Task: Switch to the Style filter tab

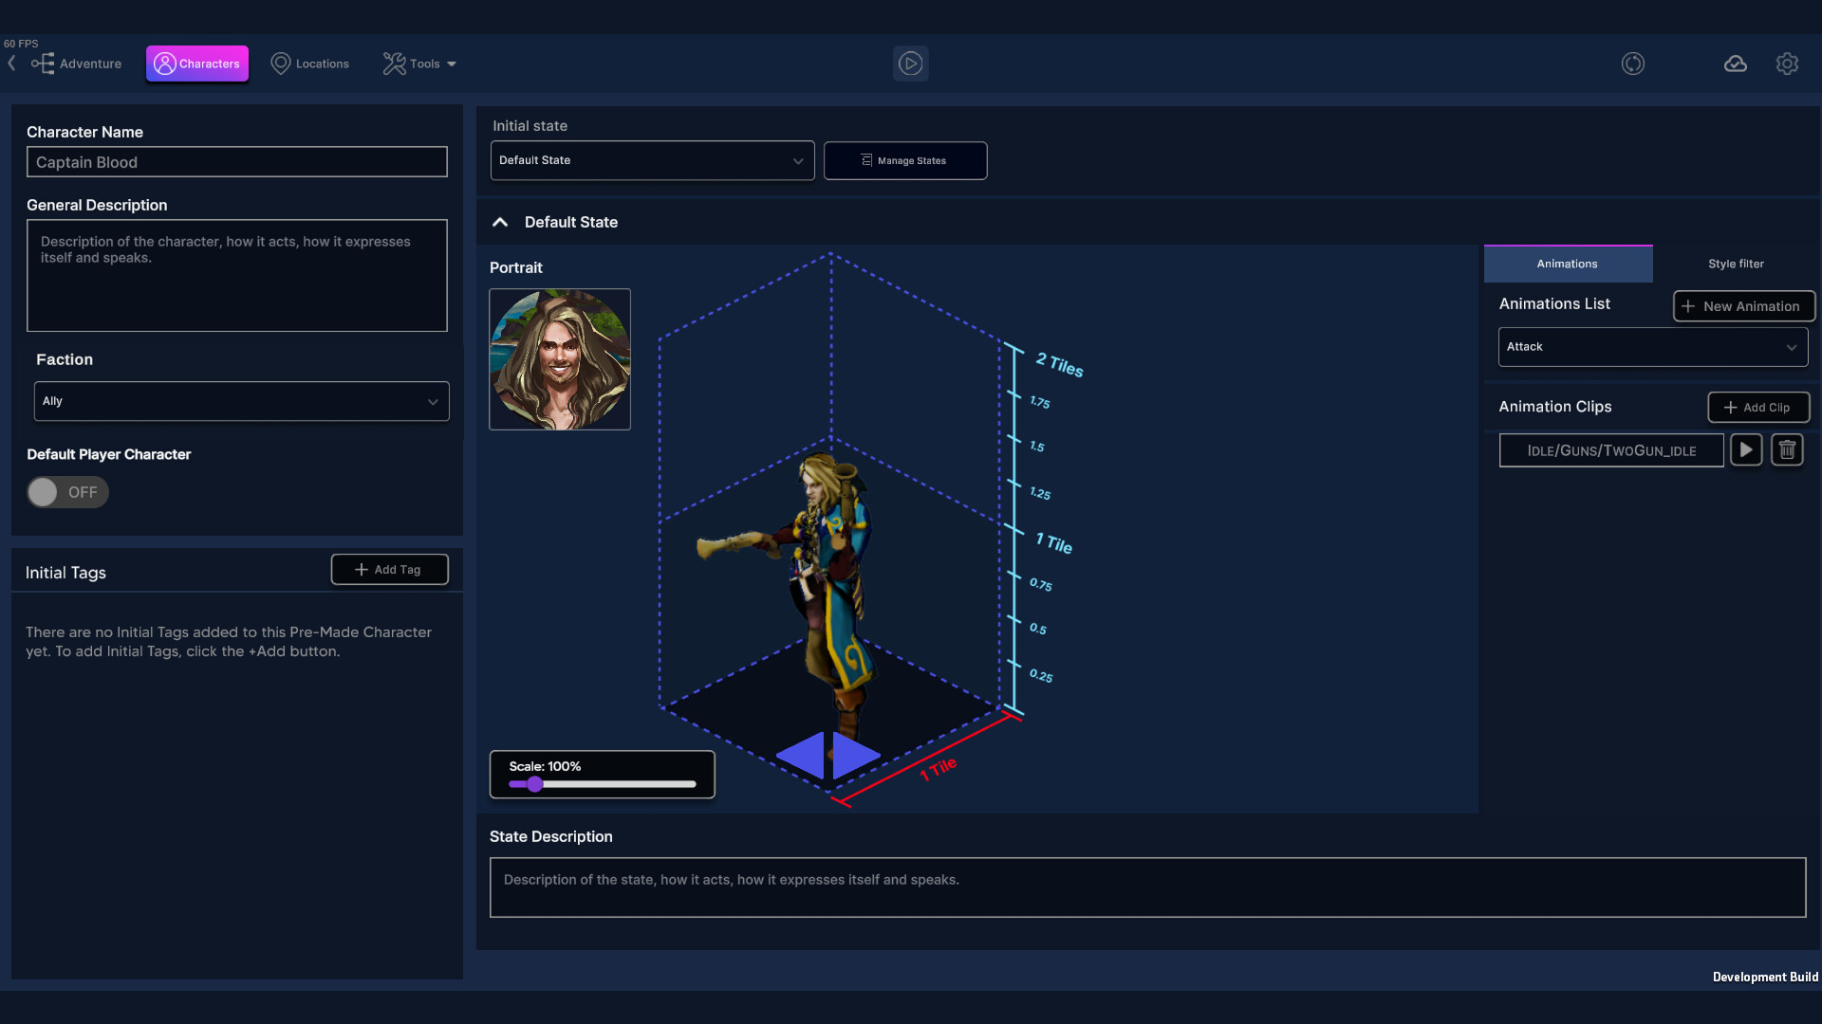Action: click(x=1736, y=264)
